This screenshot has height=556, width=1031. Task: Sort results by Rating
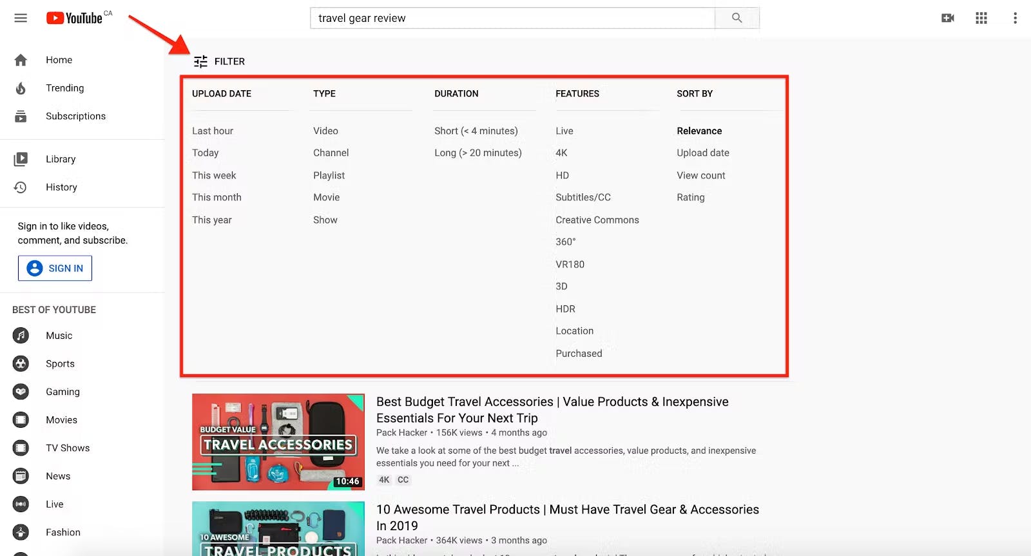tap(691, 197)
